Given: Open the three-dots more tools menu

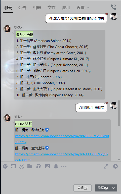Looking at the screenshot, I should pyautogui.click(x=64, y=166).
